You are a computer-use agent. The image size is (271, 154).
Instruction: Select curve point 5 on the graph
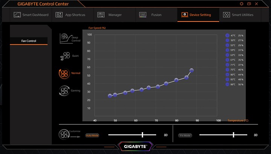149,88
